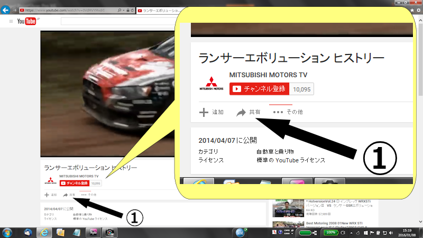Viewport: 423px width, 238px height.
Task: Click 自動車と乗り物 category link on the unmagnified page
Action: coord(82,215)
